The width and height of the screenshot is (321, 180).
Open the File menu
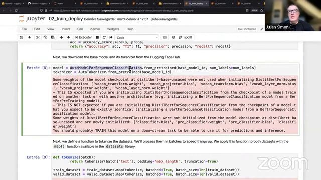pos(24,29)
